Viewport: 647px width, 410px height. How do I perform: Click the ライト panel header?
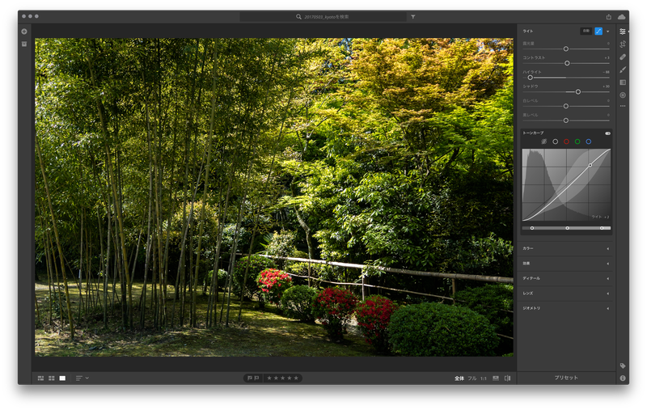528,32
